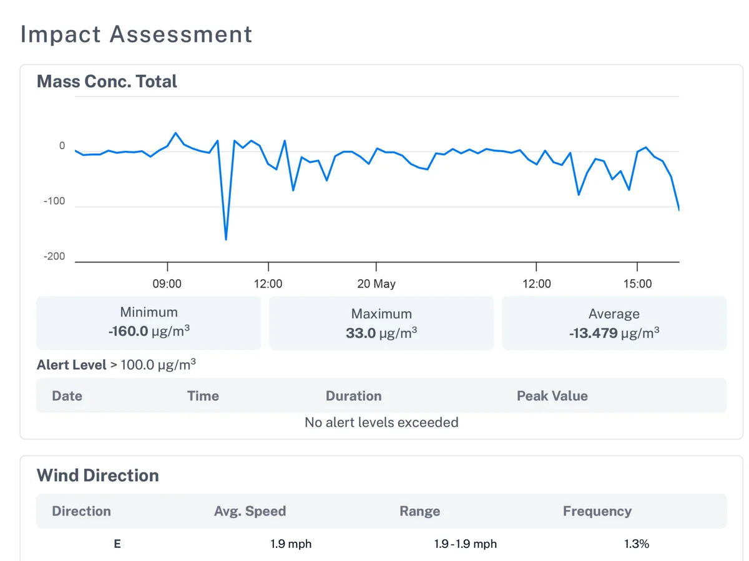Click the 1.9 - 1.9 mph range cell
The height and width of the screenshot is (561, 749).
466,544
